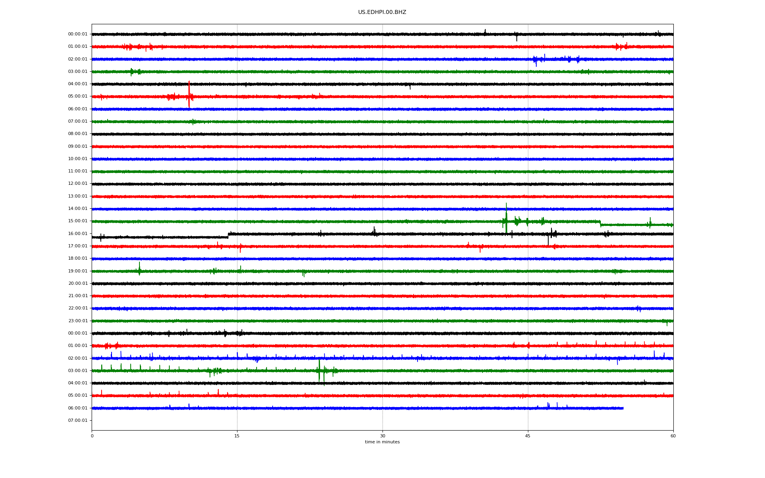Click the 30 tick label on the x-axis
Screen dimensions: 765x478
click(x=382, y=436)
